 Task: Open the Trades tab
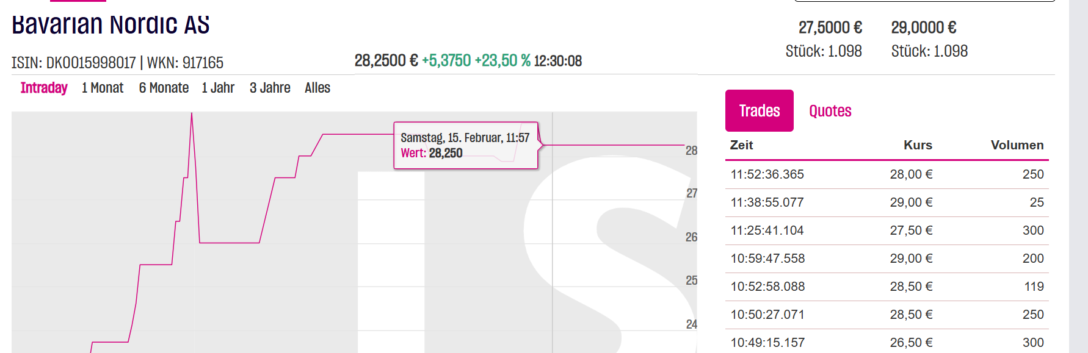click(759, 110)
